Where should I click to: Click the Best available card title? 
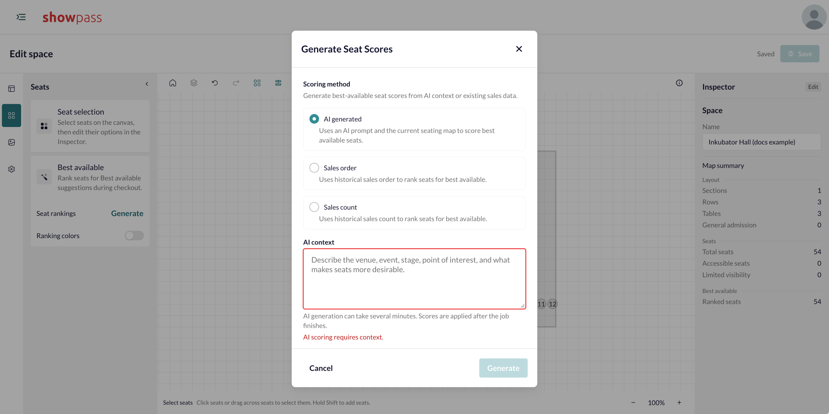point(80,167)
